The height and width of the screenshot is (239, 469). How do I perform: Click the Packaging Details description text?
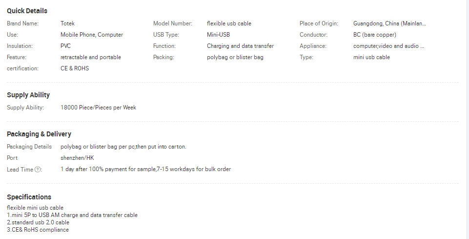coord(123,147)
